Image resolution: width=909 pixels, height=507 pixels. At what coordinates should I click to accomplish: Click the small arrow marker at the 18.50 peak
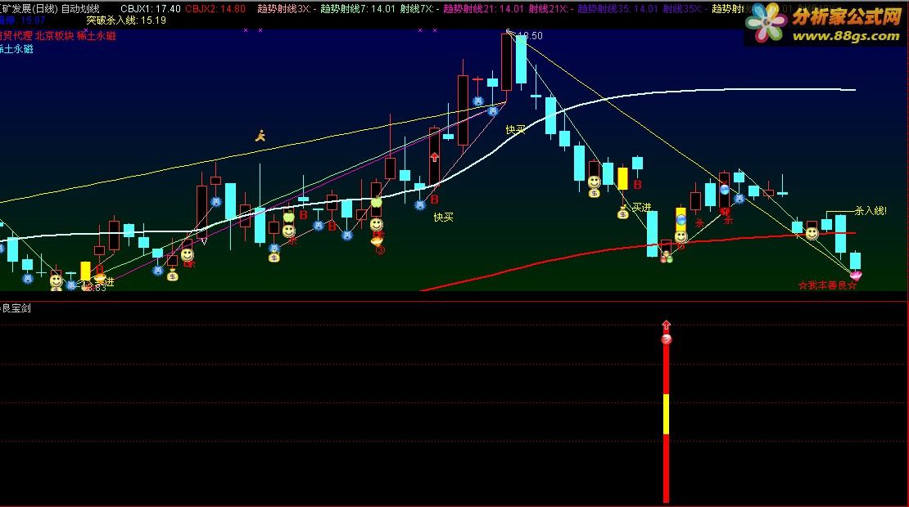(x=509, y=33)
